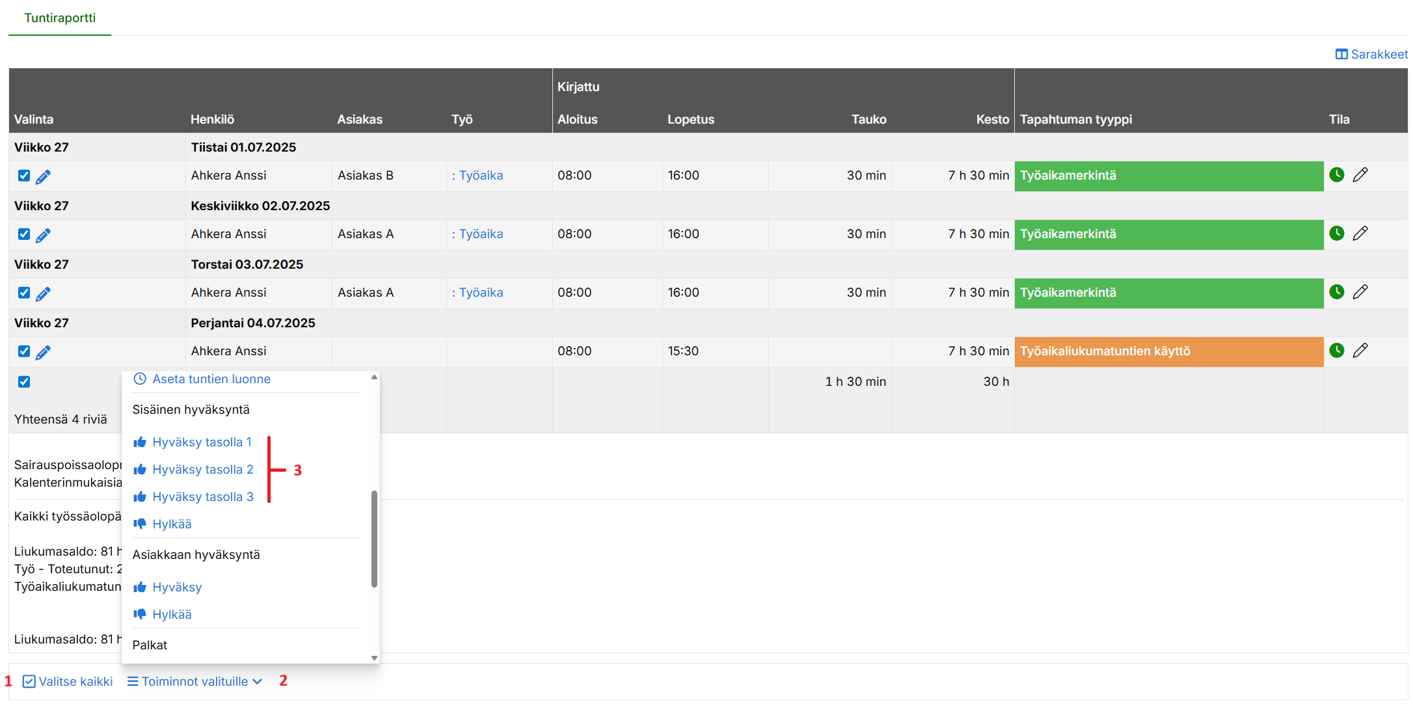Click the green clock icon in Tiistai row
The image size is (1413, 704).
pos(1336,175)
